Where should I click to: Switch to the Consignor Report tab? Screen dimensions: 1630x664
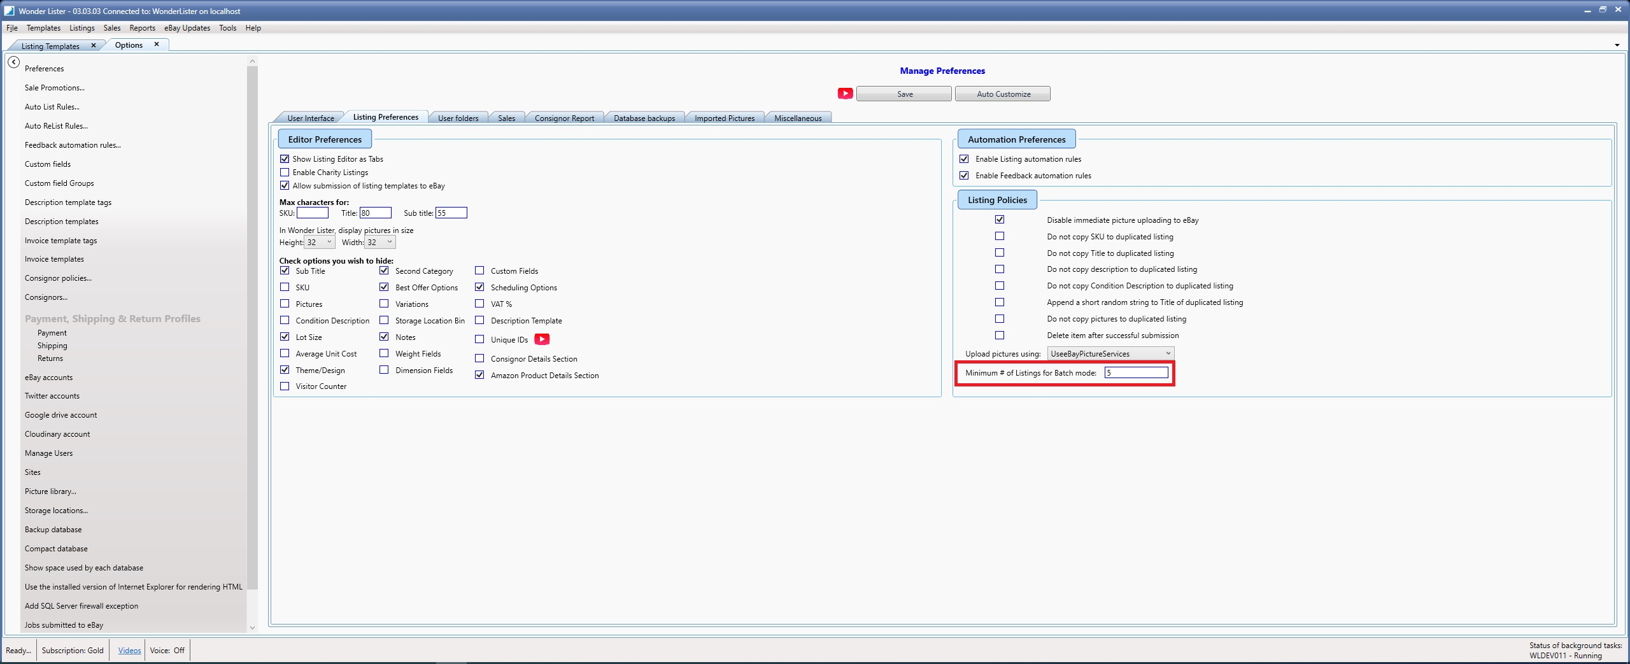(x=564, y=118)
